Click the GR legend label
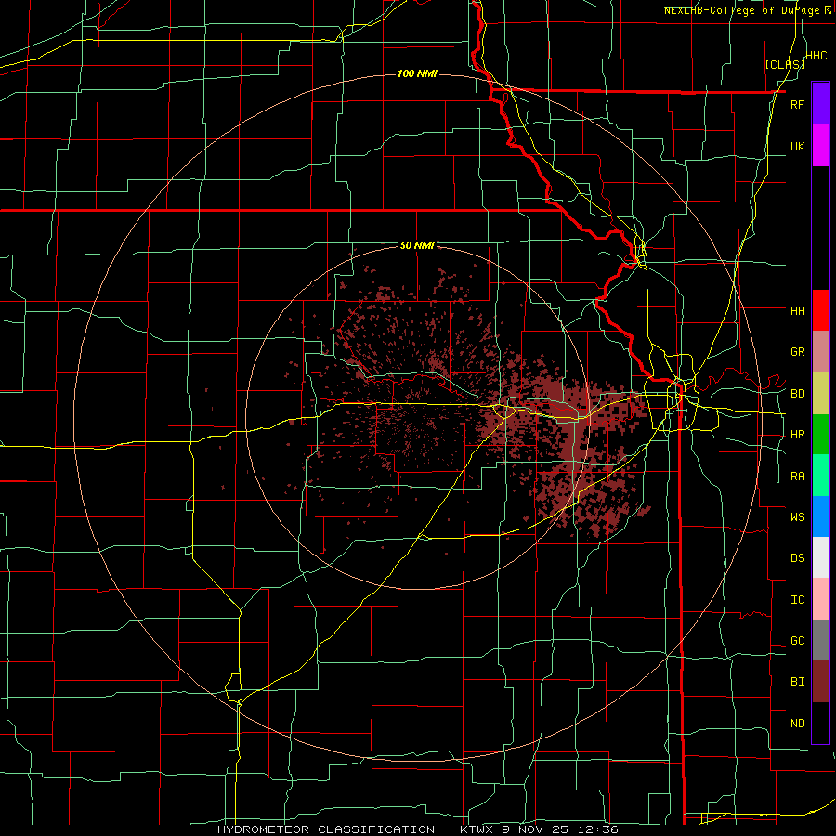Screen dimensions: 836x836 tap(797, 352)
